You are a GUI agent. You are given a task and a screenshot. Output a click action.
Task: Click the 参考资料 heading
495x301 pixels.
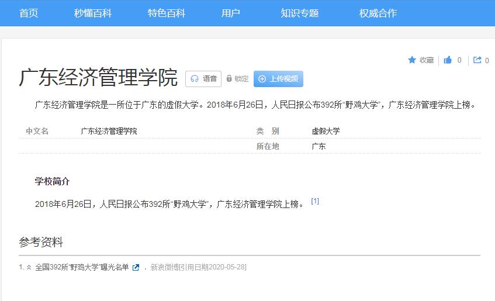click(41, 242)
